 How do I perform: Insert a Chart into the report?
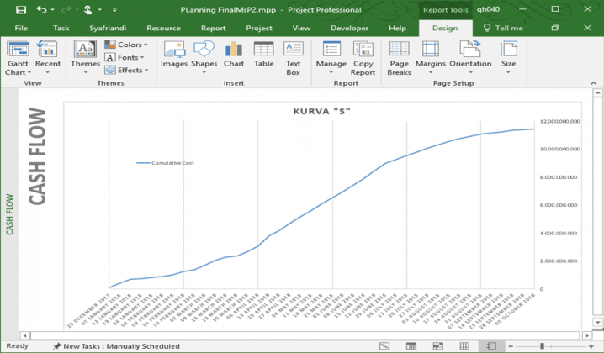pos(234,55)
